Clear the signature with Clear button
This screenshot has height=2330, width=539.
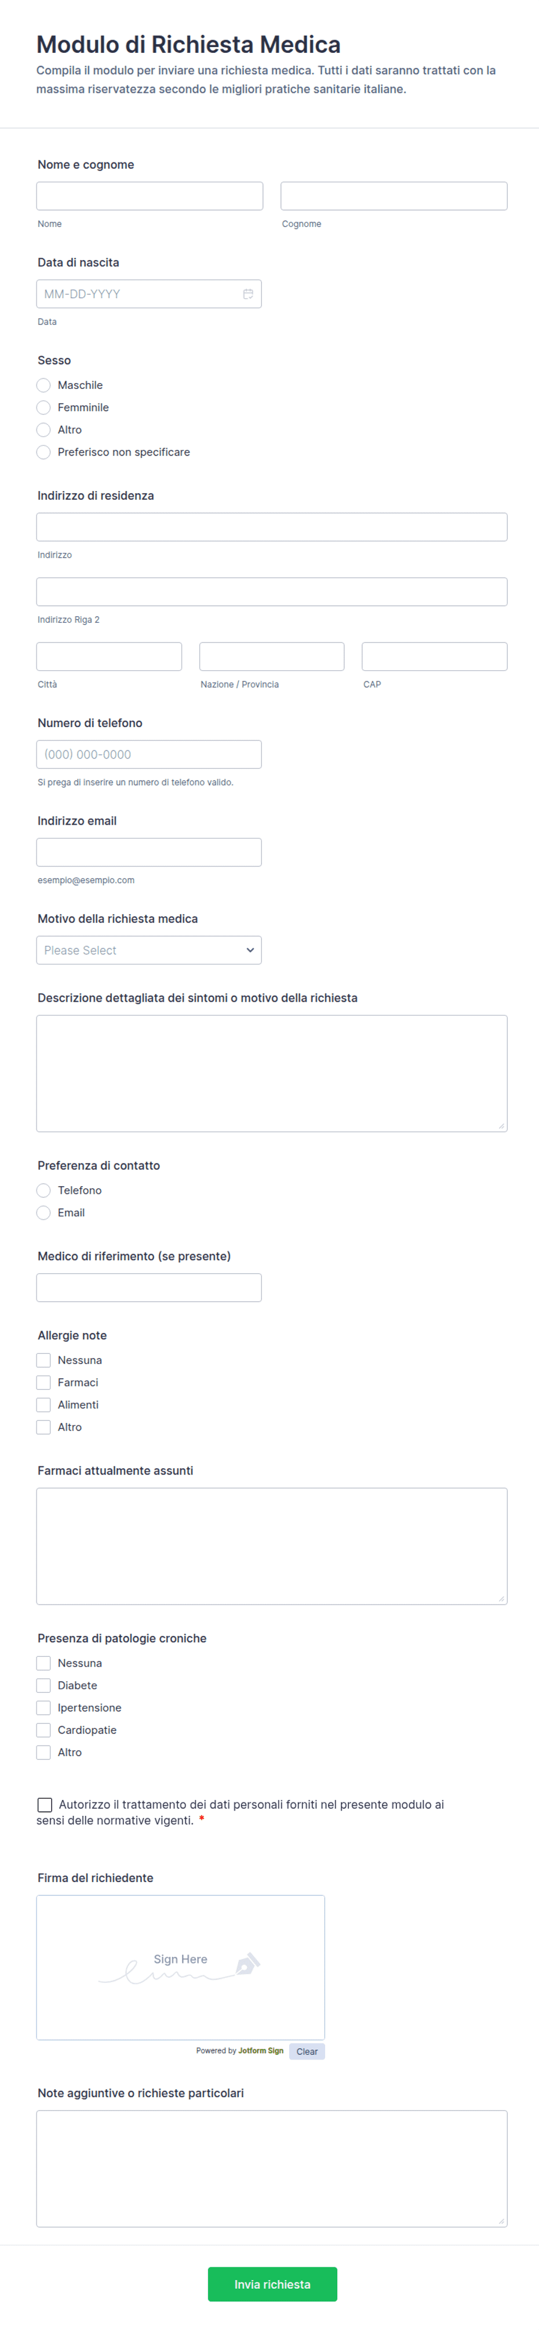click(307, 2051)
